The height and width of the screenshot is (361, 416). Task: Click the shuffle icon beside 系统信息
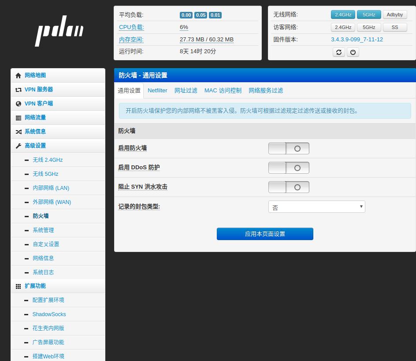[19, 132]
